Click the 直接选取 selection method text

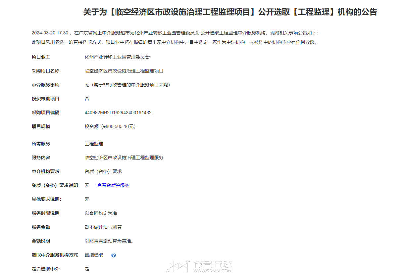pos(94,255)
